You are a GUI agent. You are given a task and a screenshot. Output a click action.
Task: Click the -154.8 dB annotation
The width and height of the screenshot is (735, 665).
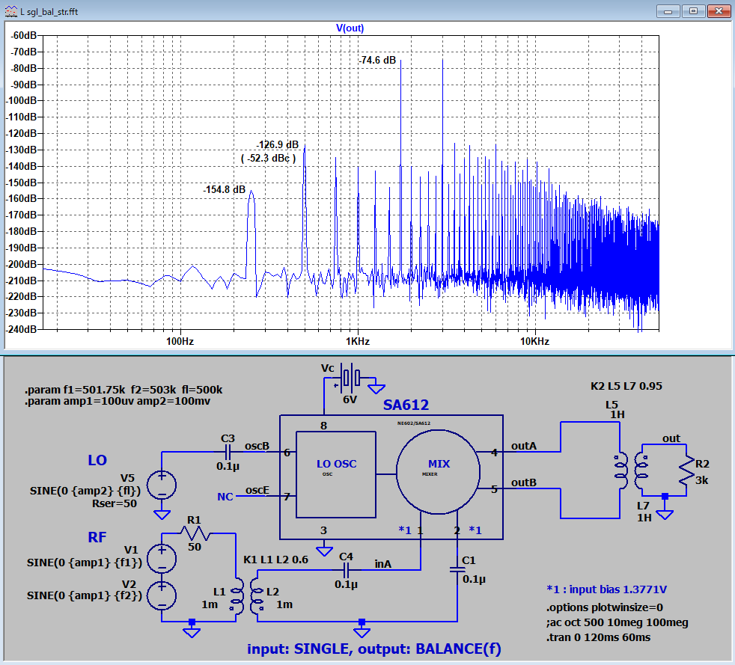point(224,190)
